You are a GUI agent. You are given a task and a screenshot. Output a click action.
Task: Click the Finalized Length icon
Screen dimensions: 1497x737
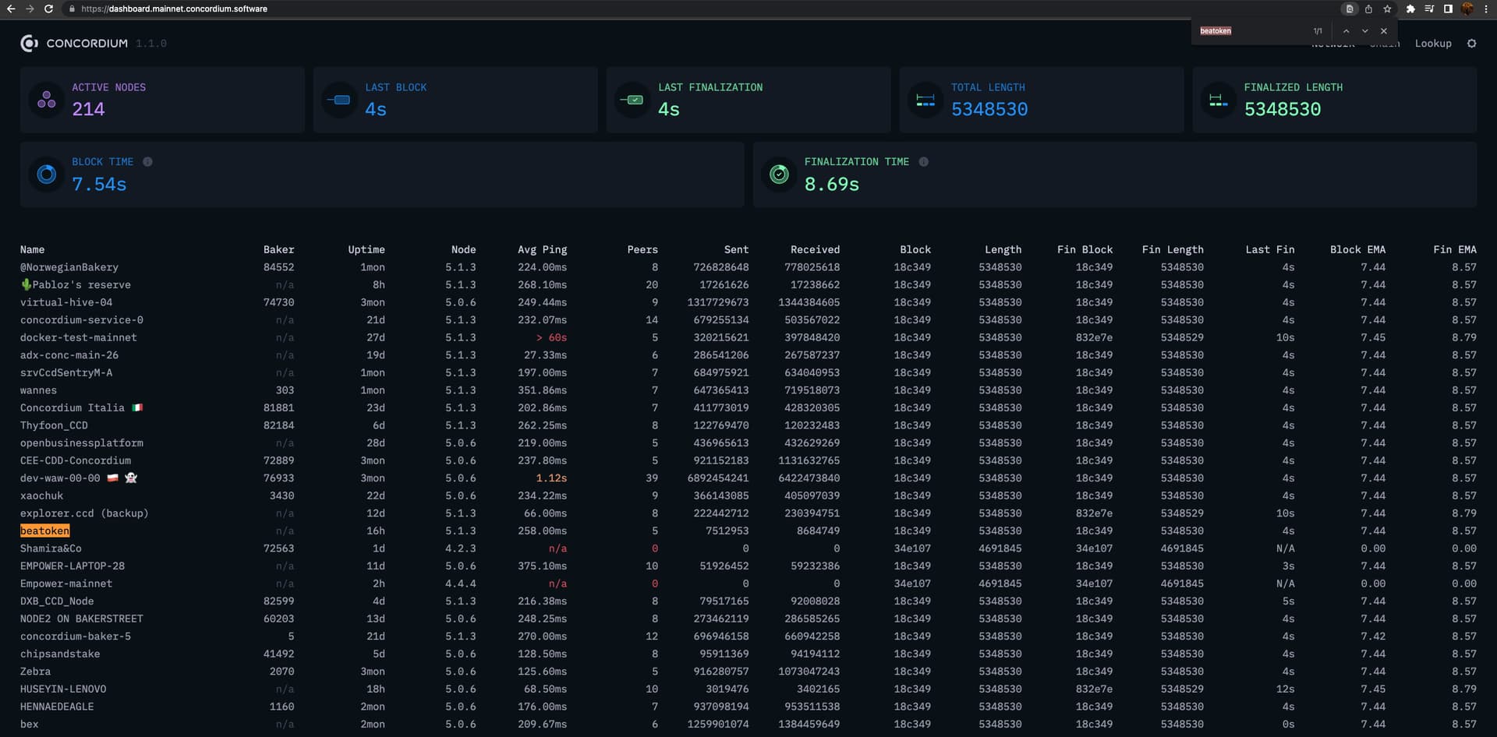pos(1219,100)
